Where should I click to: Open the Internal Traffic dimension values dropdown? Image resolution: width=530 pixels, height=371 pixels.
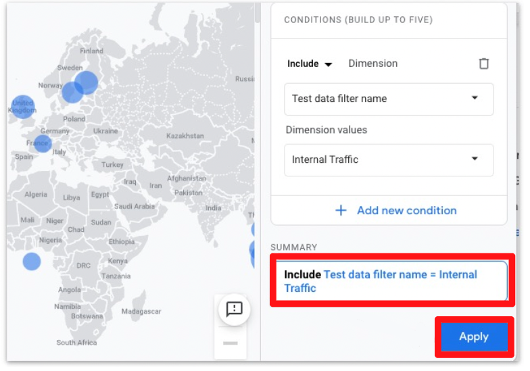point(389,159)
